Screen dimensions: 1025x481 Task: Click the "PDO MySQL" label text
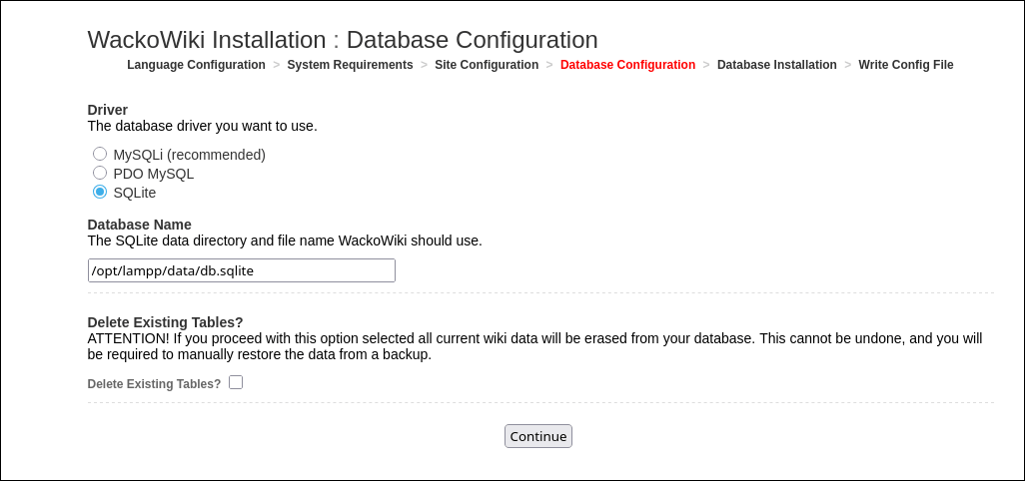[153, 174]
